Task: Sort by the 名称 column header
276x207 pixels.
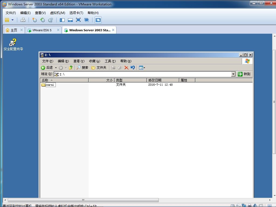Action: pyautogui.click(x=64, y=80)
